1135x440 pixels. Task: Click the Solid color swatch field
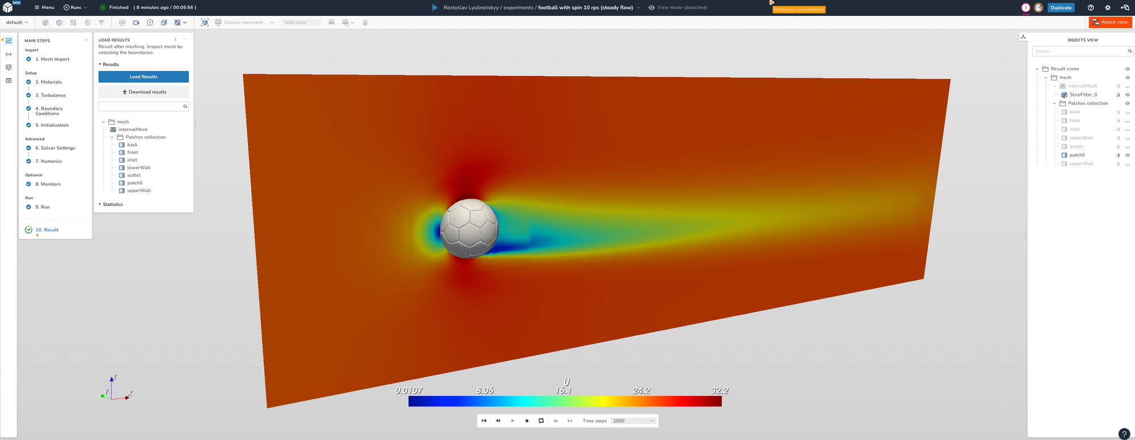[301, 23]
